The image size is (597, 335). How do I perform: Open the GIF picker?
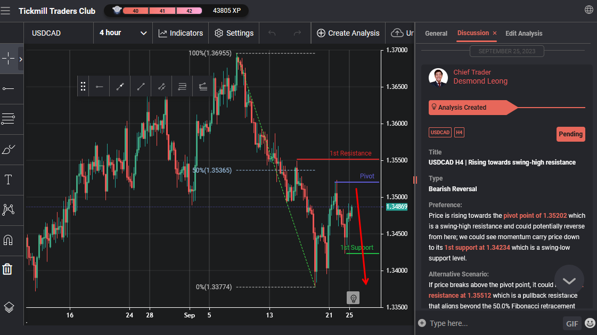pyautogui.click(x=572, y=324)
